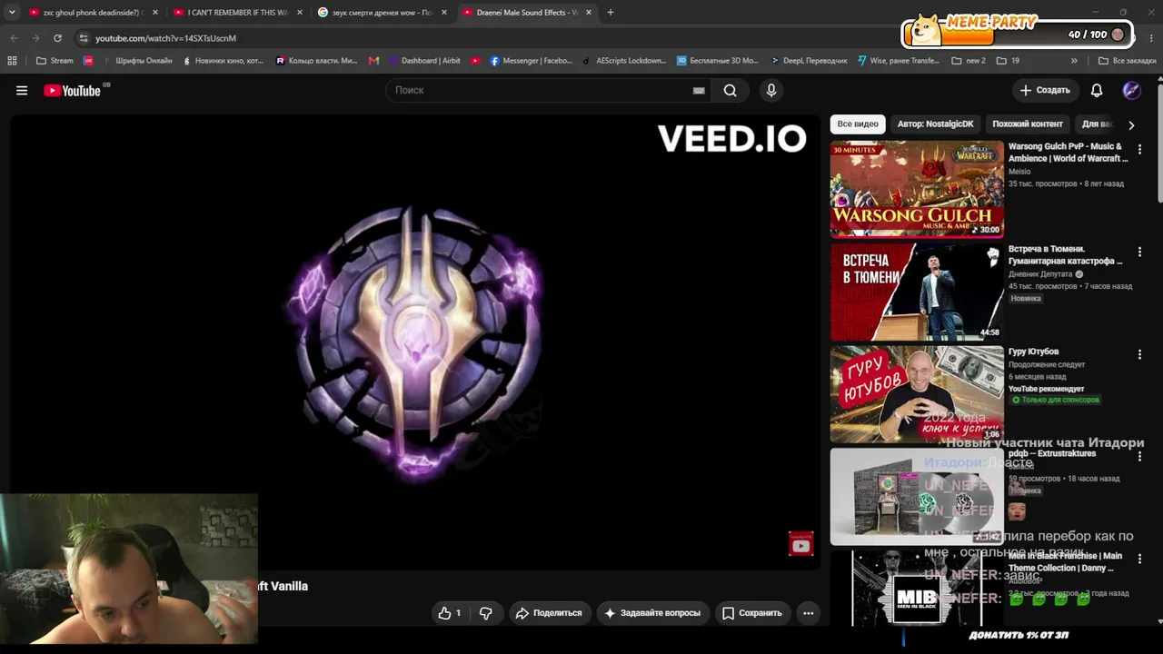Select the 'Похожий контент' filter chip

(x=1028, y=124)
